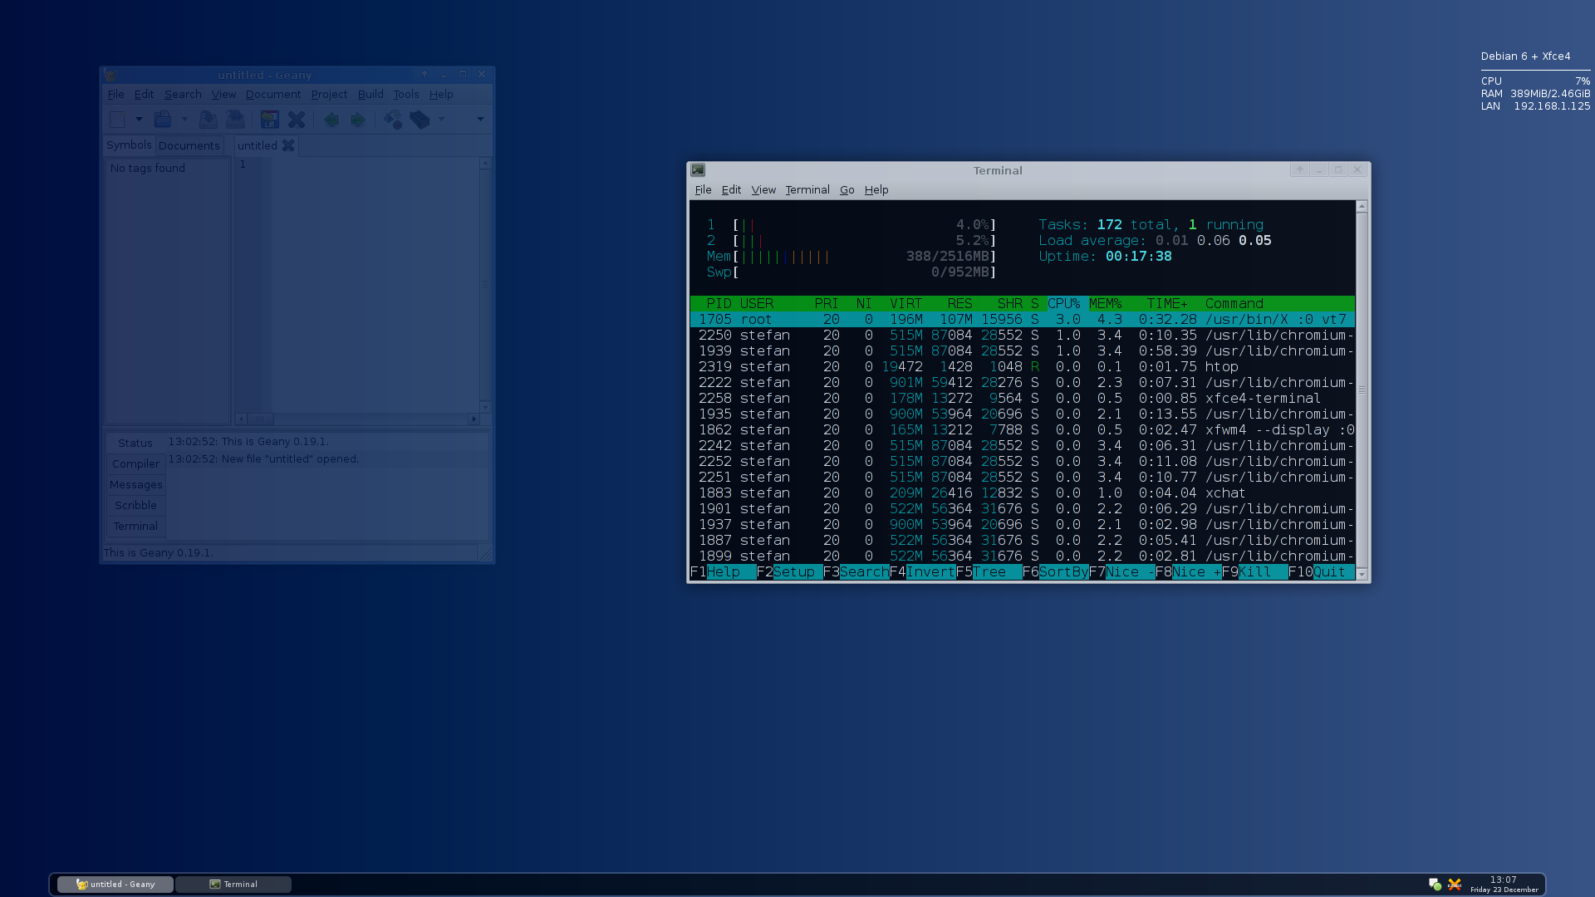Open the new-file template dropdown arrow in Geany

[x=139, y=120]
